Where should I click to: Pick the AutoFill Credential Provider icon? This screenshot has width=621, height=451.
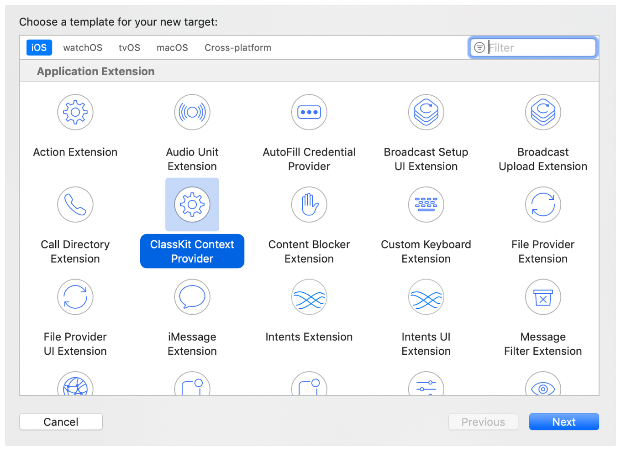tap(309, 112)
